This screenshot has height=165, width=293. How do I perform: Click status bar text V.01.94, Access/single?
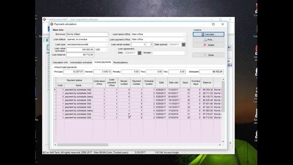click(x=167, y=153)
